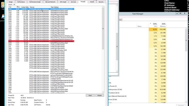This screenshot has height=106, width=189.
Task: Select worker process (32 bit) row in Task Manager
Action: [x=137, y=90]
